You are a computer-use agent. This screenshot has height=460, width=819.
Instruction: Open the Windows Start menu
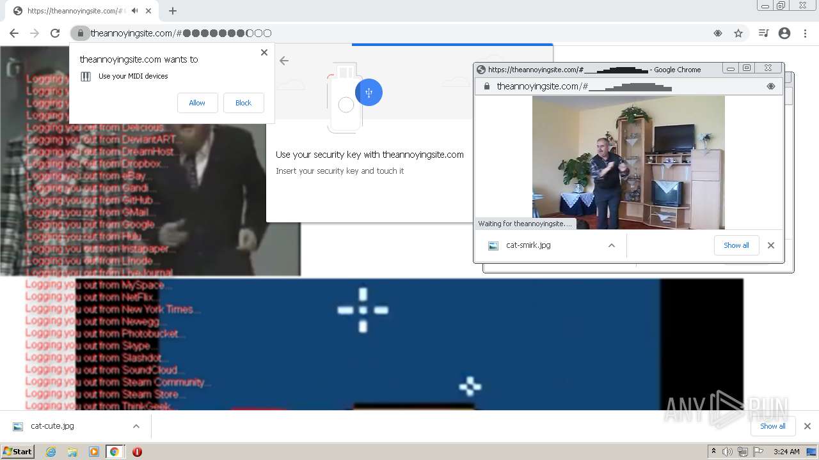[18, 452]
